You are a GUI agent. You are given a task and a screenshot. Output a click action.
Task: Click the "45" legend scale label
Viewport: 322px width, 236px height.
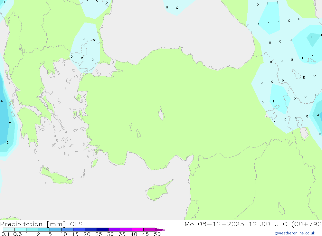(146, 234)
